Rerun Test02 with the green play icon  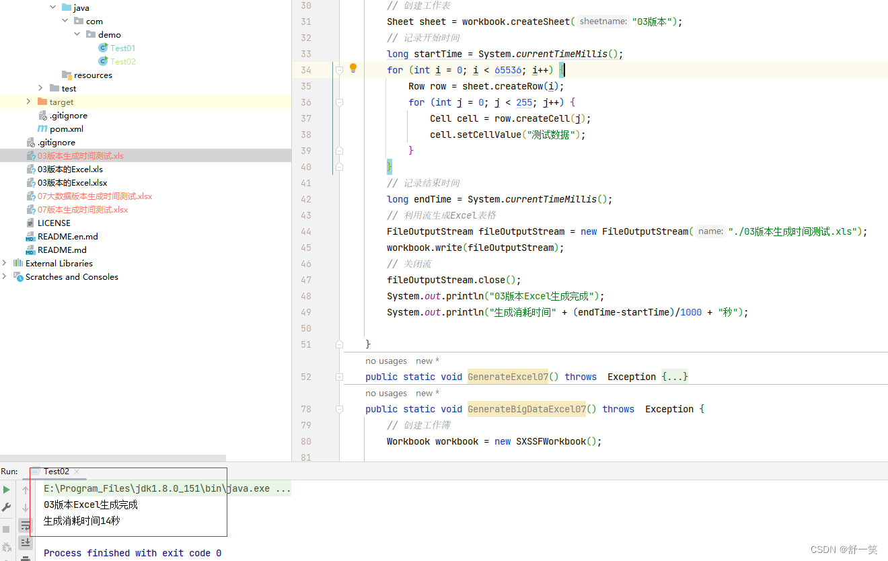pyautogui.click(x=7, y=490)
